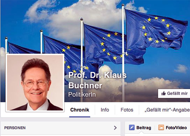This screenshot has height=136, width=190.
Task: Open the profile picture of Klaus Buchner
Action: 35,83
